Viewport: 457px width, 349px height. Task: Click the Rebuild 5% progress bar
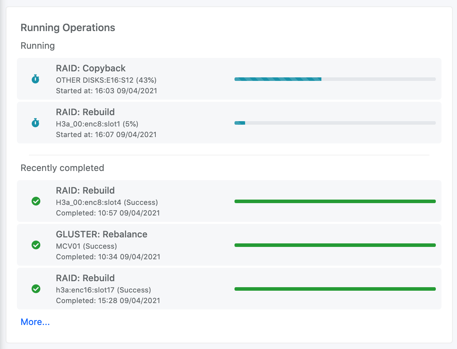click(x=335, y=123)
